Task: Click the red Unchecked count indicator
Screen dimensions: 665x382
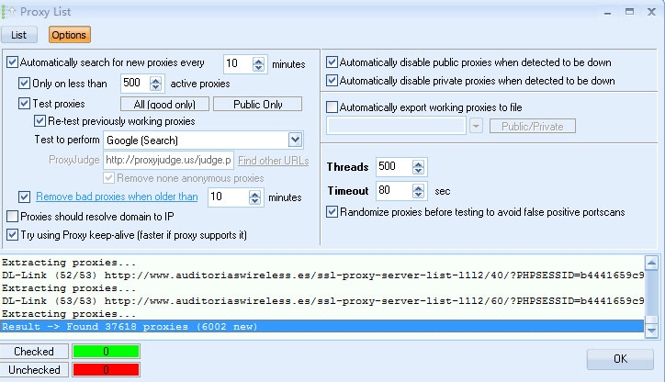Action: tap(106, 370)
